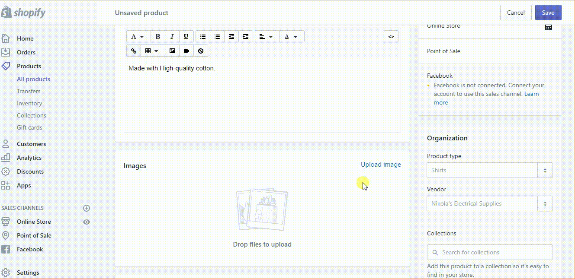Click the Facebook channel icon

(x=6, y=249)
